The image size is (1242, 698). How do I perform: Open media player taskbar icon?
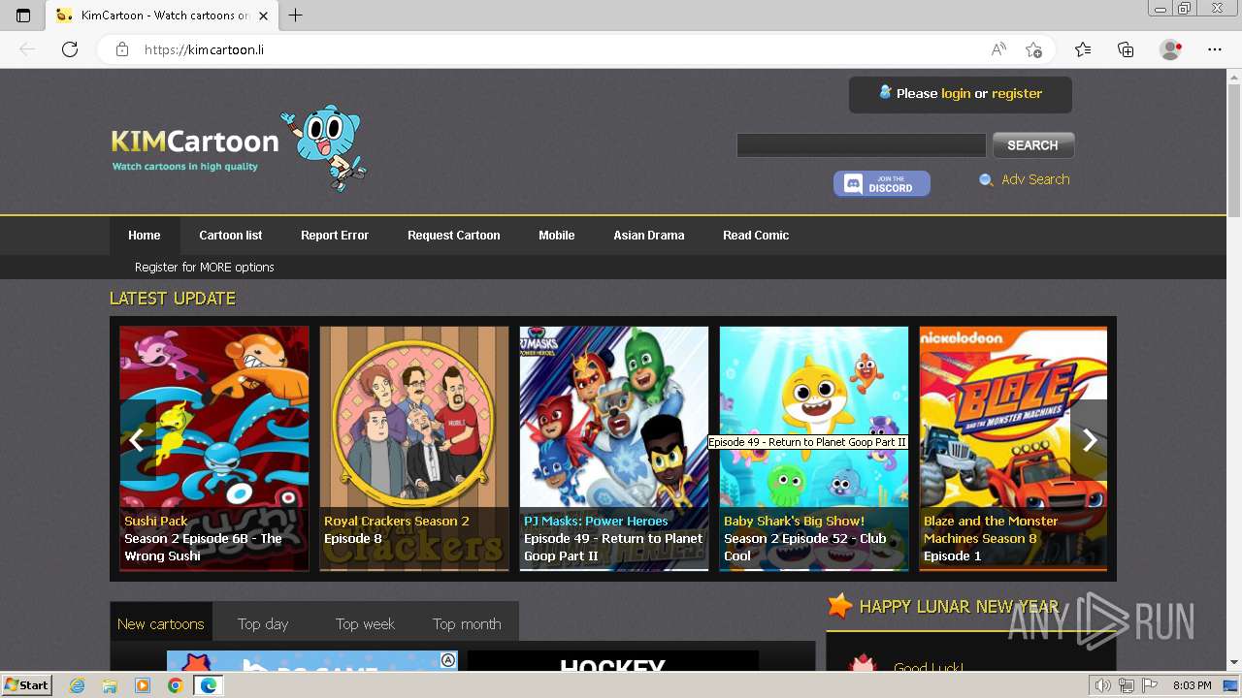[x=143, y=685]
